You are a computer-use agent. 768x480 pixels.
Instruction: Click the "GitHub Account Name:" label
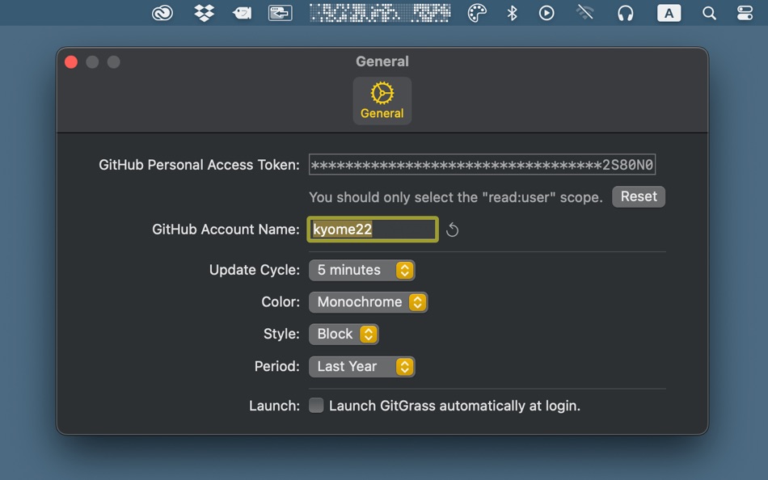point(226,229)
